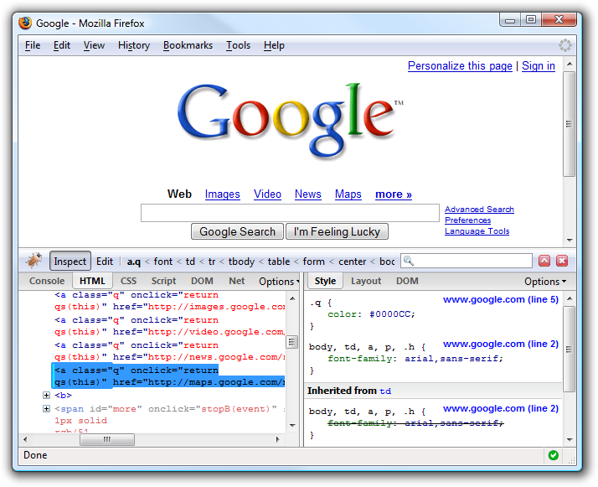Screen dimensions: 598x487
Task: Open the HTML panel Options dropdown
Action: point(277,282)
